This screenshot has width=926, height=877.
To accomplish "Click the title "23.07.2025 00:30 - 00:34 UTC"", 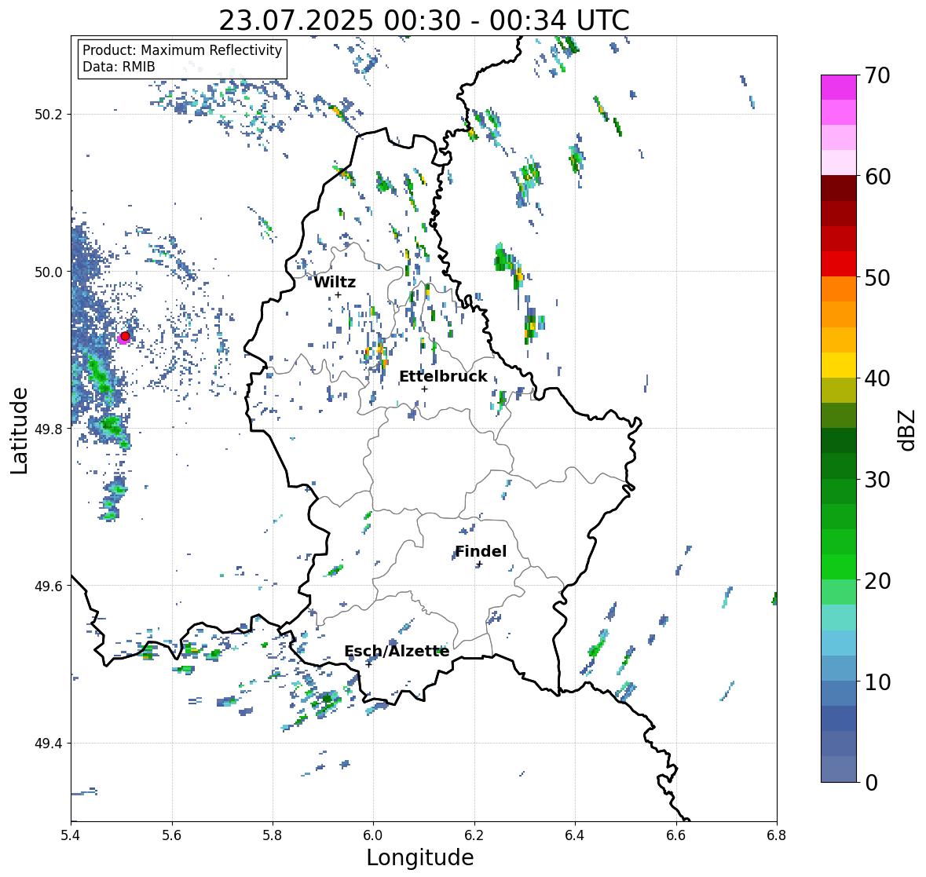I will (424, 20).
